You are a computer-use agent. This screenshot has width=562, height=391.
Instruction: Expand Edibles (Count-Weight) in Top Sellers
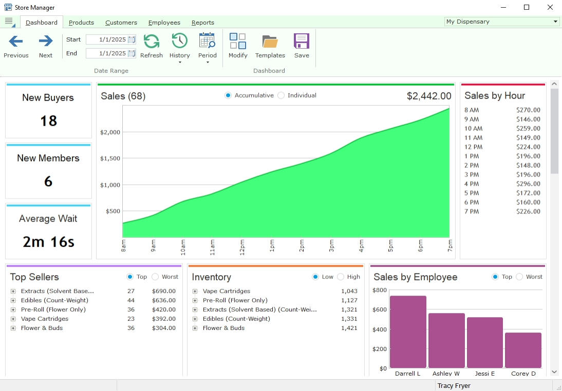pos(13,301)
